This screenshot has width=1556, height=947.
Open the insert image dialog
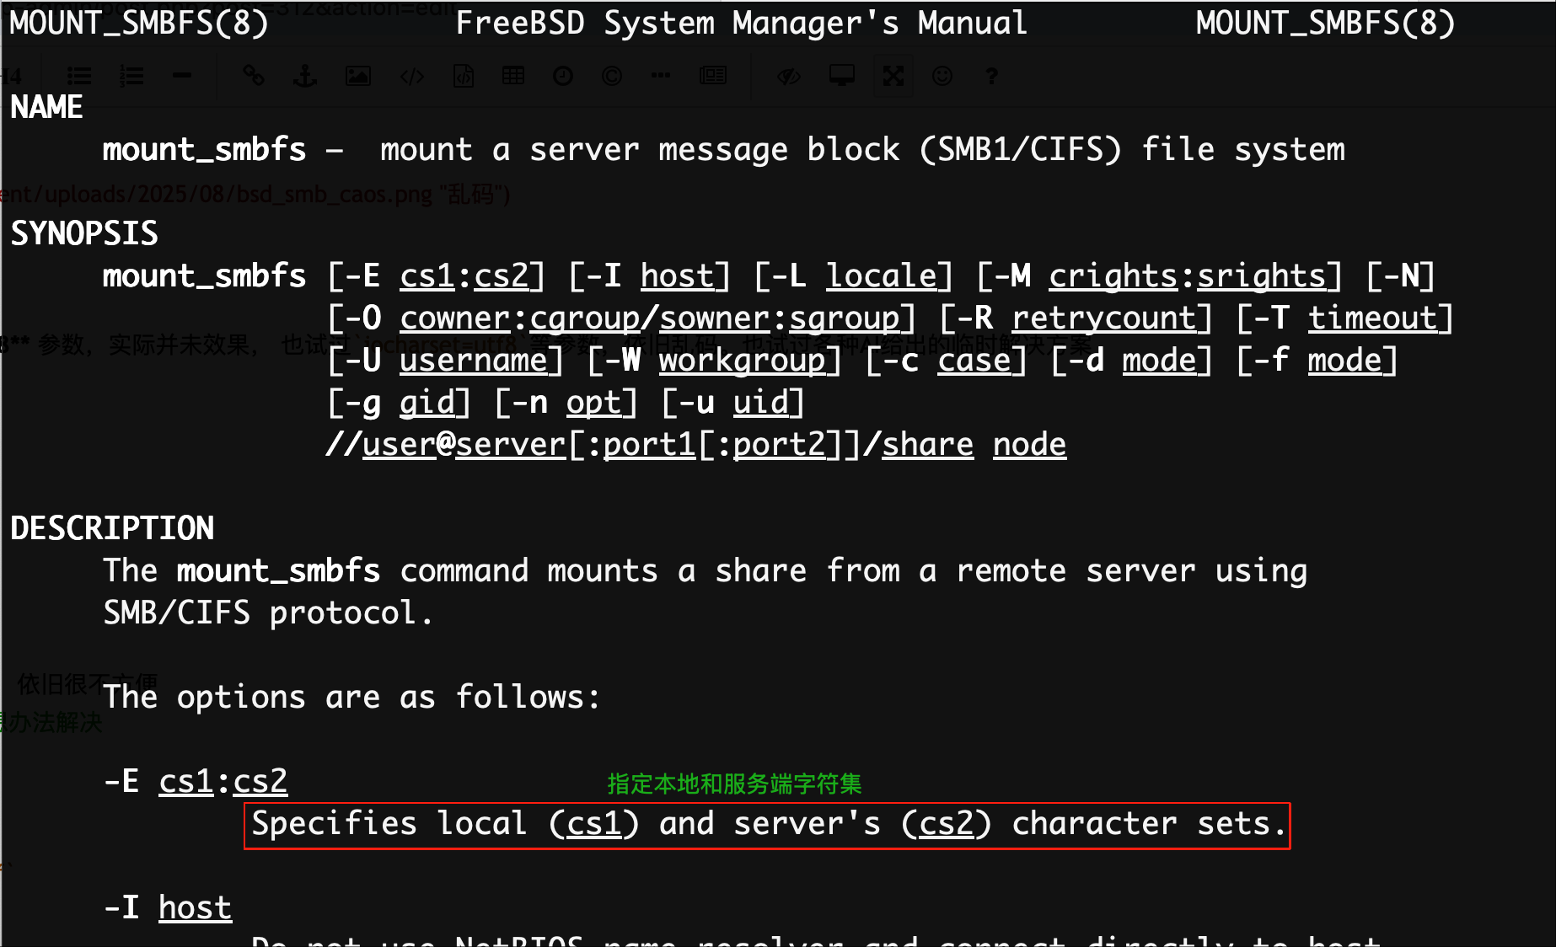(x=358, y=77)
